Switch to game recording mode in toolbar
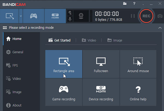This screenshot has width=164, height=111. [x=33, y=16]
